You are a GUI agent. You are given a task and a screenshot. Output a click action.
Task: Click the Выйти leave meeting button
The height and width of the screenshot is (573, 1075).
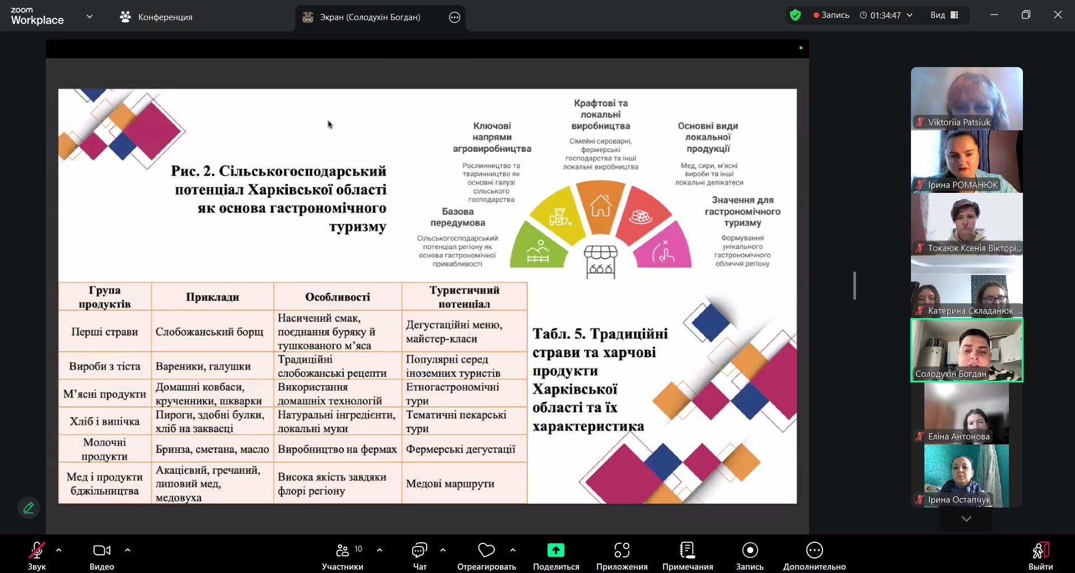1040,551
